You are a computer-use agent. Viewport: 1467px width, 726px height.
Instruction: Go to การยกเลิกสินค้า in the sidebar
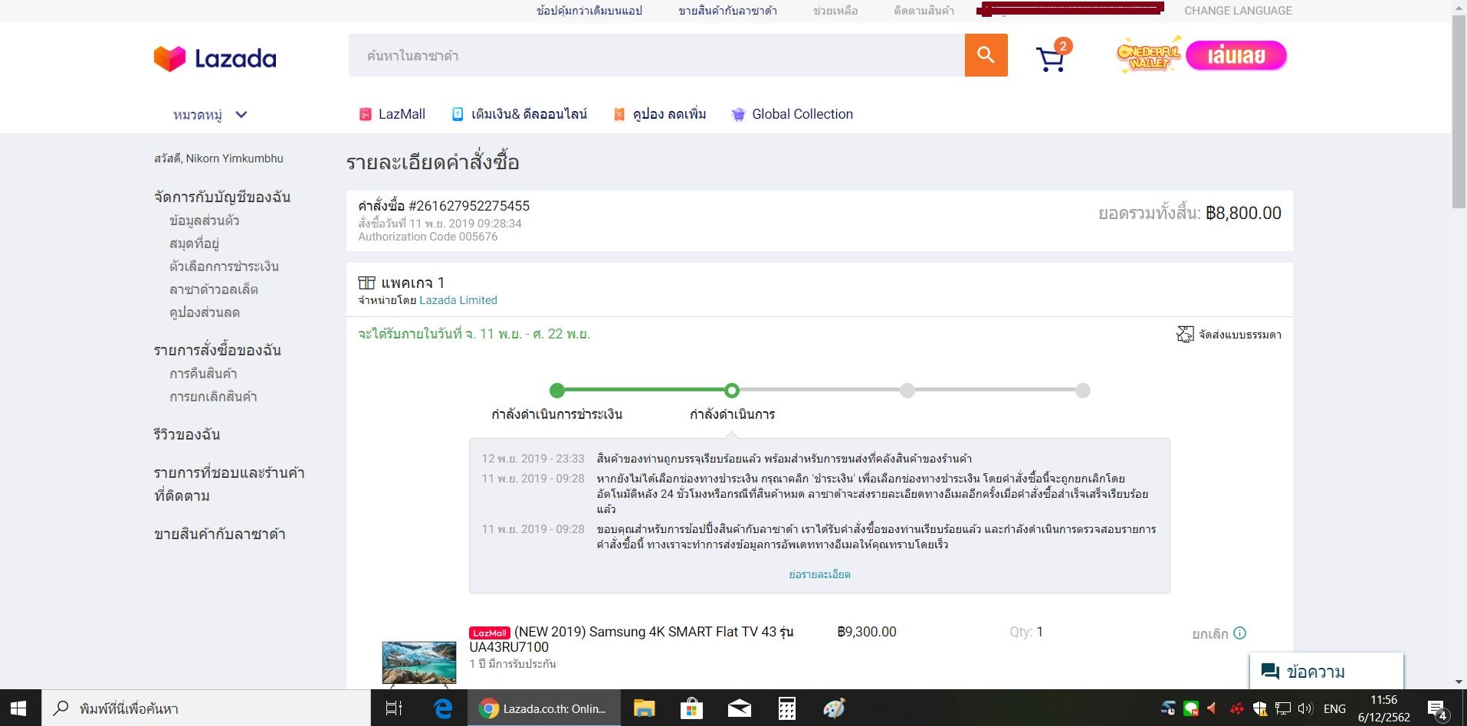tap(213, 397)
